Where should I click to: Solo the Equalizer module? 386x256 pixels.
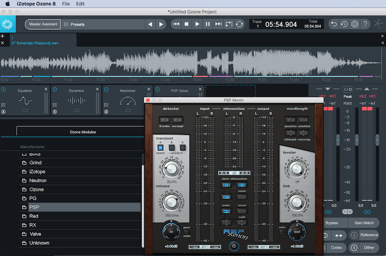tap(3, 112)
